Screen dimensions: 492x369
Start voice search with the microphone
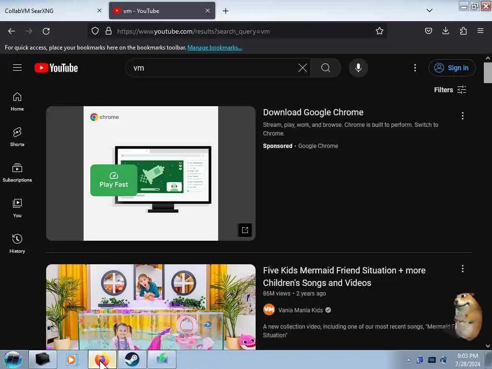358,68
